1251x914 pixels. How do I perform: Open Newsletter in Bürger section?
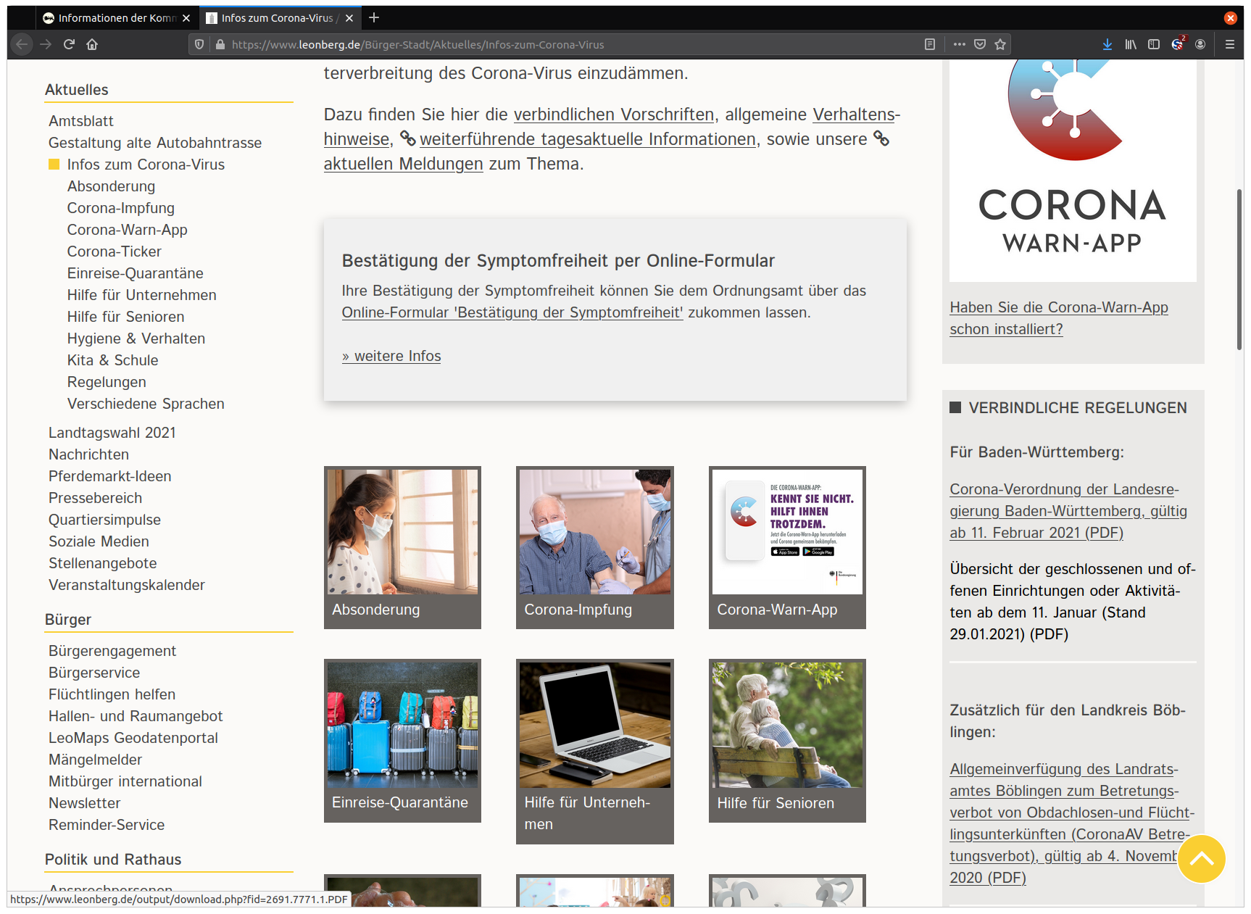click(84, 803)
